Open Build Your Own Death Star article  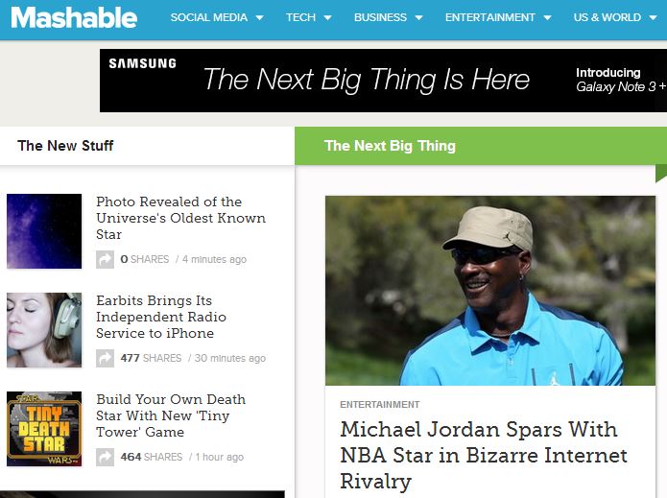click(x=171, y=415)
